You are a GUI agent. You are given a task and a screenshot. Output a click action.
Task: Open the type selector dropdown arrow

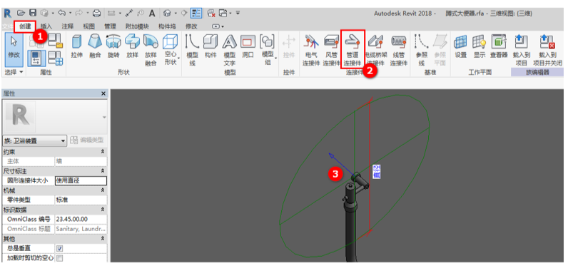pos(105,117)
